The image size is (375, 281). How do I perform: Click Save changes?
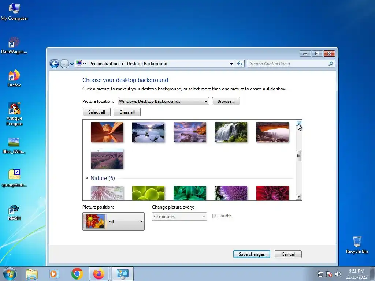pyautogui.click(x=252, y=254)
